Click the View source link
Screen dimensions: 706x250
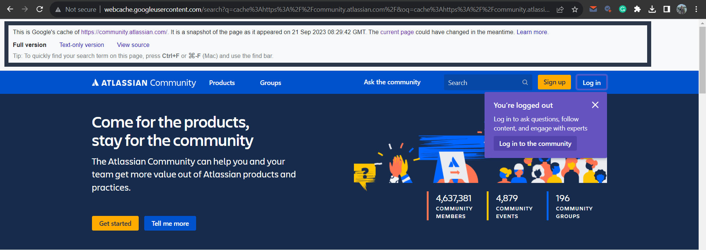pos(133,45)
